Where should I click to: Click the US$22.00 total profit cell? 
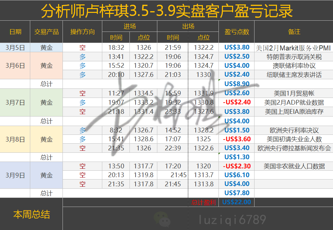point(236,202)
